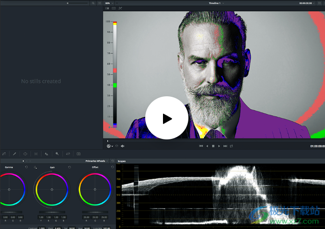Click the Gamma master wheel slider
The width and height of the screenshot is (325, 229).
click(11, 212)
